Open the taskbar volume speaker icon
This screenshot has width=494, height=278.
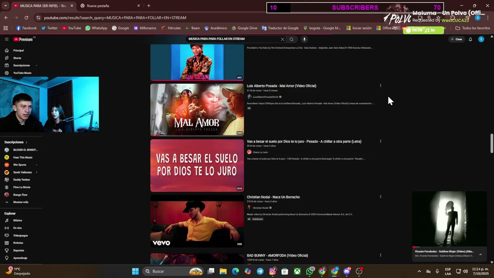tap(465, 271)
